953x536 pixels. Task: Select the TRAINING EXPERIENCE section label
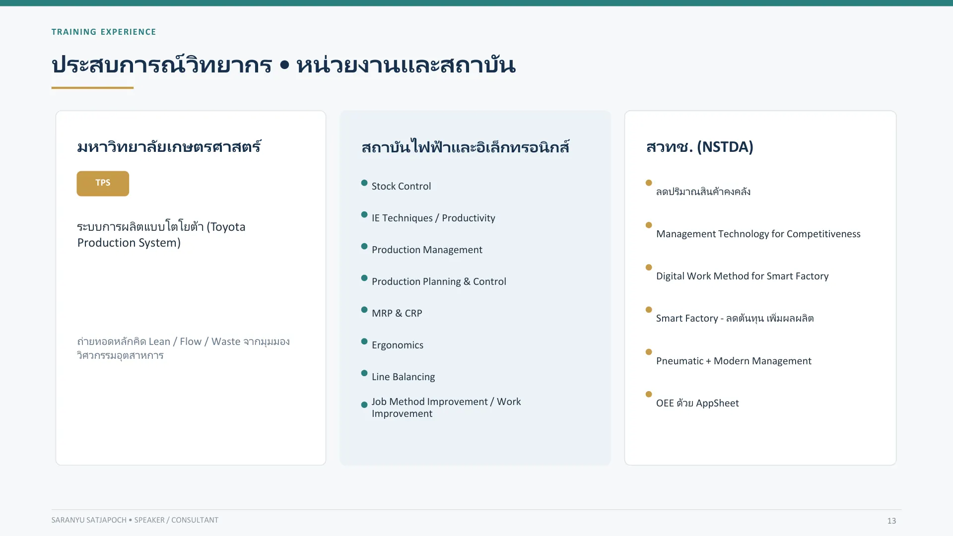click(104, 32)
